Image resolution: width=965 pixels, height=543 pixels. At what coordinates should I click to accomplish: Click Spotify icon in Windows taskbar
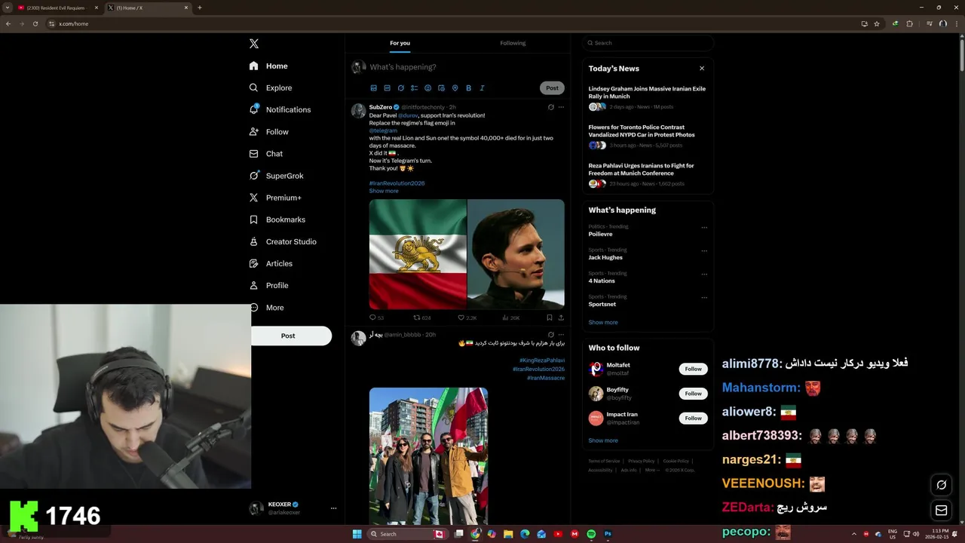pyautogui.click(x=591, y=534)
